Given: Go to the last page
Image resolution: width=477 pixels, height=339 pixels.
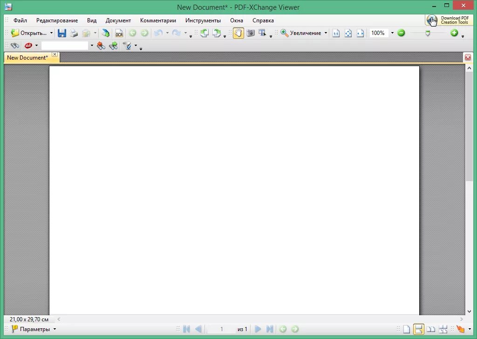Looking at the screenshot, I should click(x=270, y=329).
